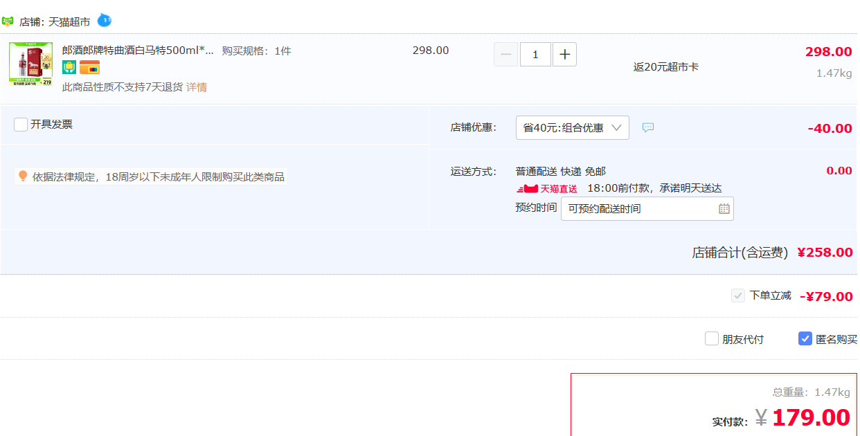Click the light bulb icon beside legal notice
This screenshot has height=436, width=860.
pos(23,176)
